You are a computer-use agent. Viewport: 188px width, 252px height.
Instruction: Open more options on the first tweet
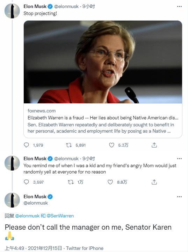tap(179, 6)
